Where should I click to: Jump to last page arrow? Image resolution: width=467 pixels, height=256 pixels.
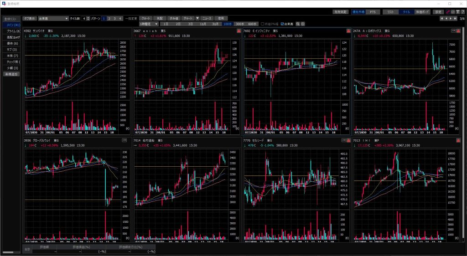455,19
